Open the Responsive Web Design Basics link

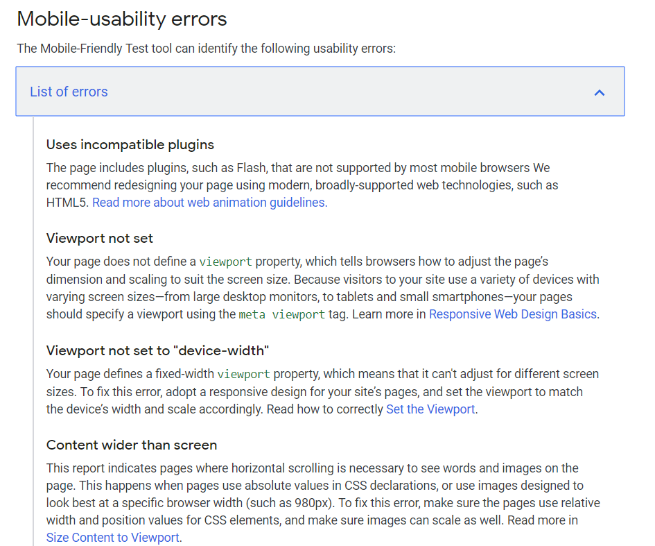(513, 314)
